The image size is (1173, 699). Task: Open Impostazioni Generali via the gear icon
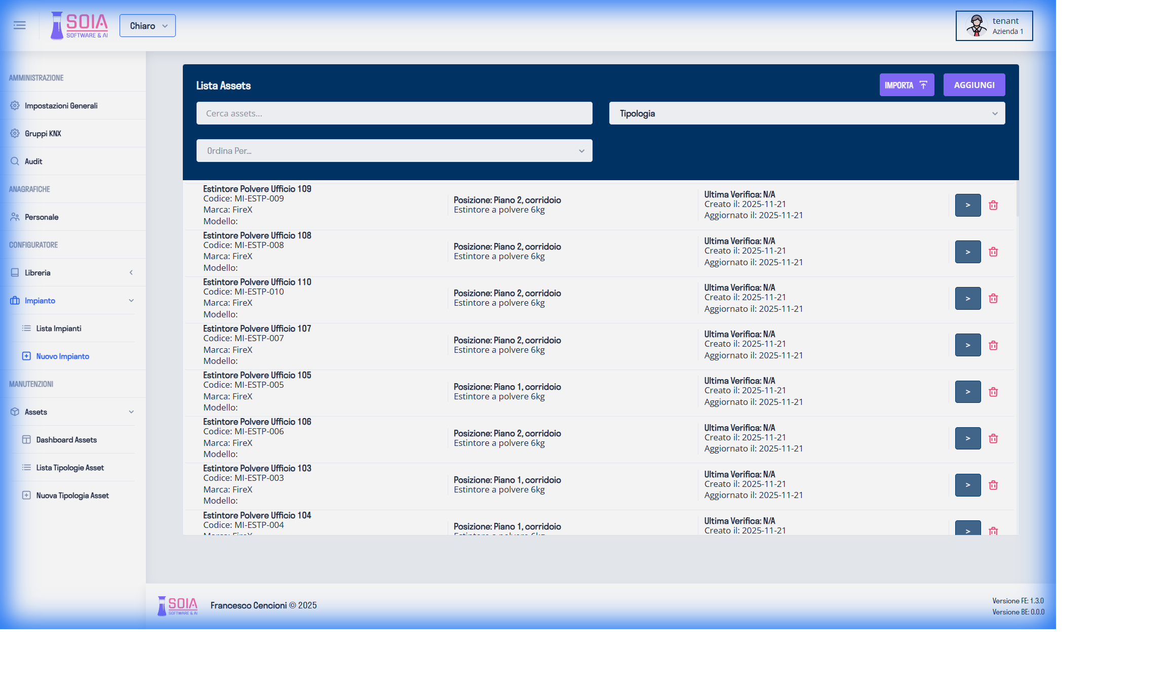coord(15,105)
